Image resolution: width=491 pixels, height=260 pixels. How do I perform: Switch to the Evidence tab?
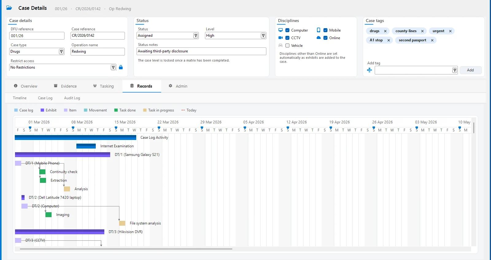[x=65, y=86]
